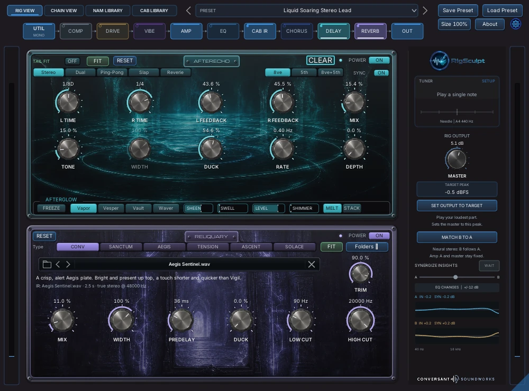Click the PREDELAY knob
Screen dimensions: 529x391
181,320
